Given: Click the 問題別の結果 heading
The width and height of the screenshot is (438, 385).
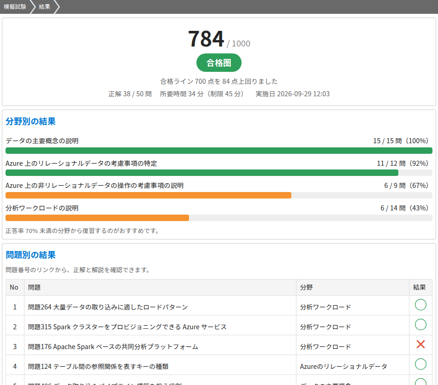Looking at the screenshot, I should [x=31, y=255].
